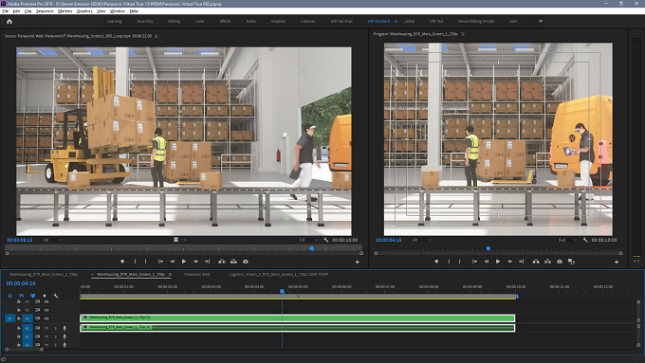Toggle nest sequences insert mode in timeline
The image size is (645, 363).
[9, 296]
